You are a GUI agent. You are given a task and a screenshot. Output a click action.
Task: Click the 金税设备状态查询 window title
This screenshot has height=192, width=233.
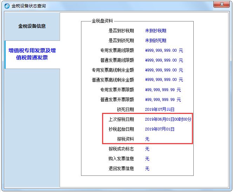click(28, 6)
